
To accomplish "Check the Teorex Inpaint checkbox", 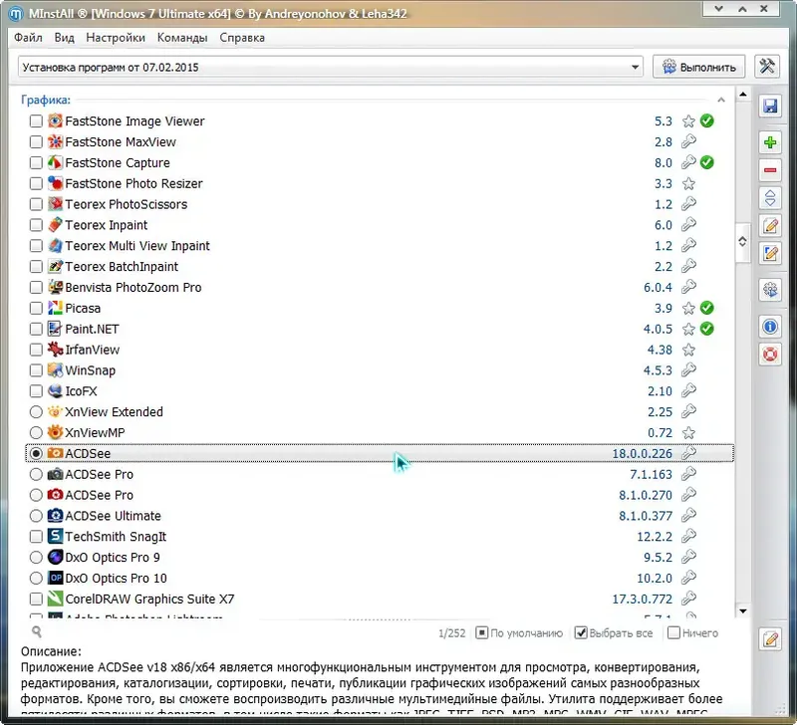I will [x=36, y=225].
